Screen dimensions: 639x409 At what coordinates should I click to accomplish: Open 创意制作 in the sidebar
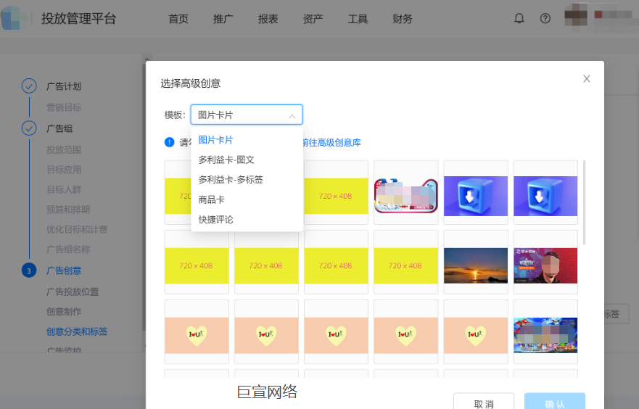pos(64,312)
